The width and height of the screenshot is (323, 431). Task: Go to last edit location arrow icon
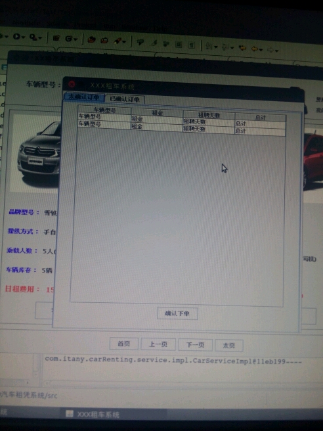pos(242,48)
